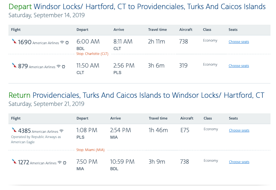Viewport: 276px width, 190px height.
Task: Choose seats for flight 879 to PLS
Action: (x=239, y=66)
